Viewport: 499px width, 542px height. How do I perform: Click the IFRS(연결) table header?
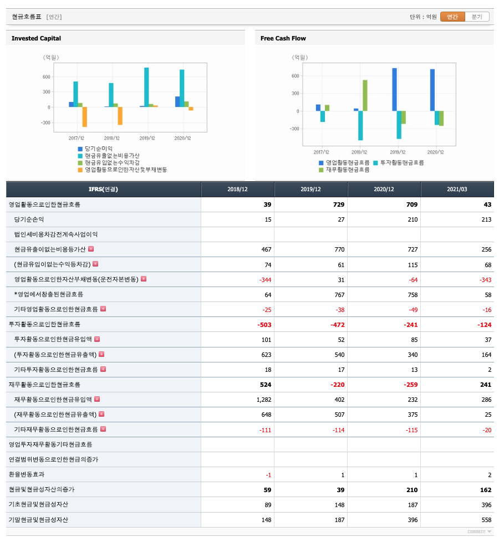click(x=103, y=189)
